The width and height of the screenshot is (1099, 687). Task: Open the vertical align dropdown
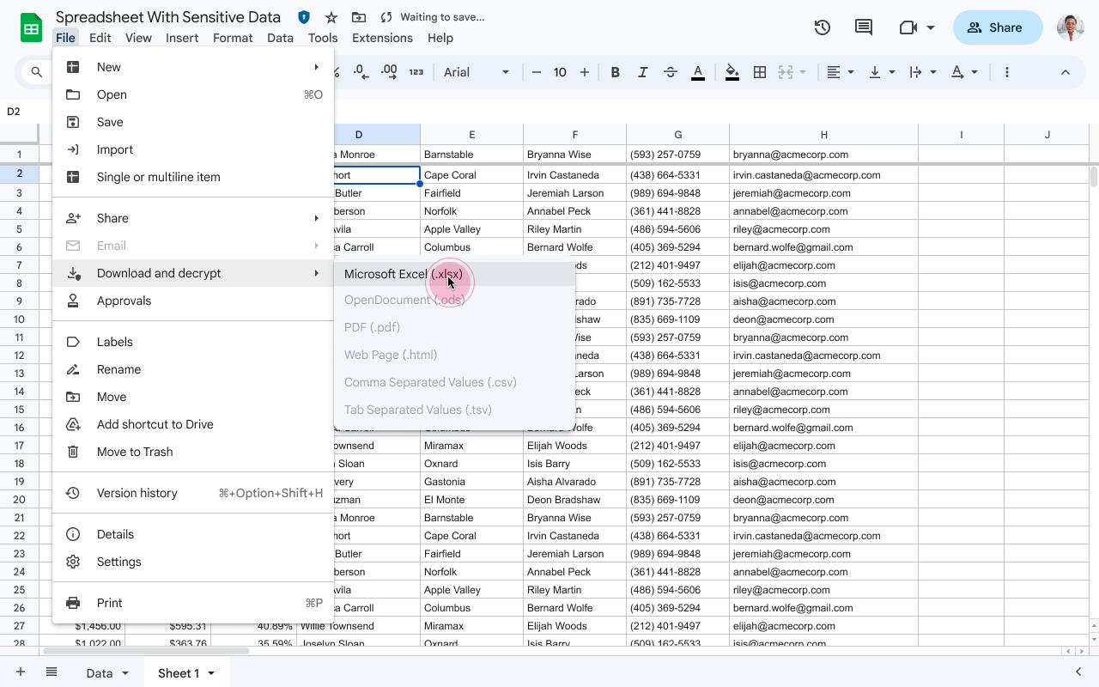[882, 72]
